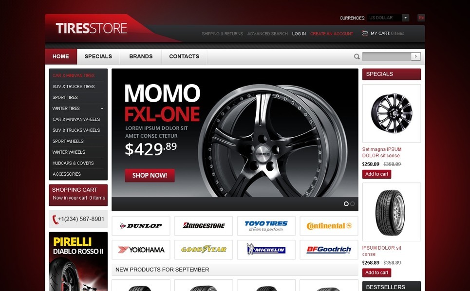This screenshot has width=470, height=291.
Task: Go to the Specials tab
Action: (98, 56)
